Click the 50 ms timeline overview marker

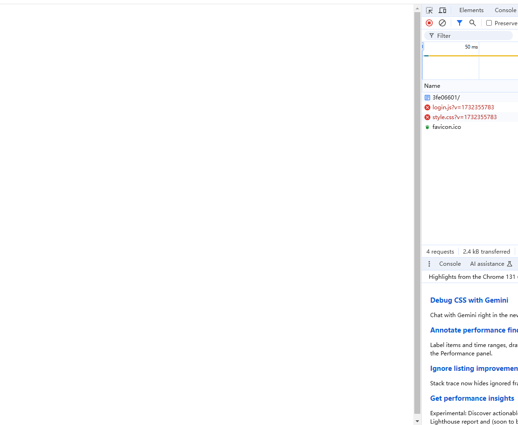[471, 47]
